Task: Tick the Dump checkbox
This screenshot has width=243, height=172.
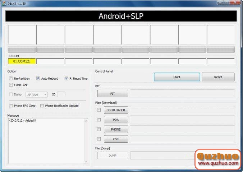Action: point(11,94)
